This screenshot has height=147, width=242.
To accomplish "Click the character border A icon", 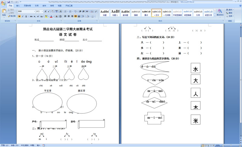I will pos(60,11).
